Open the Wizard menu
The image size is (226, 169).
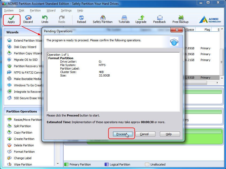coord(51,10)
